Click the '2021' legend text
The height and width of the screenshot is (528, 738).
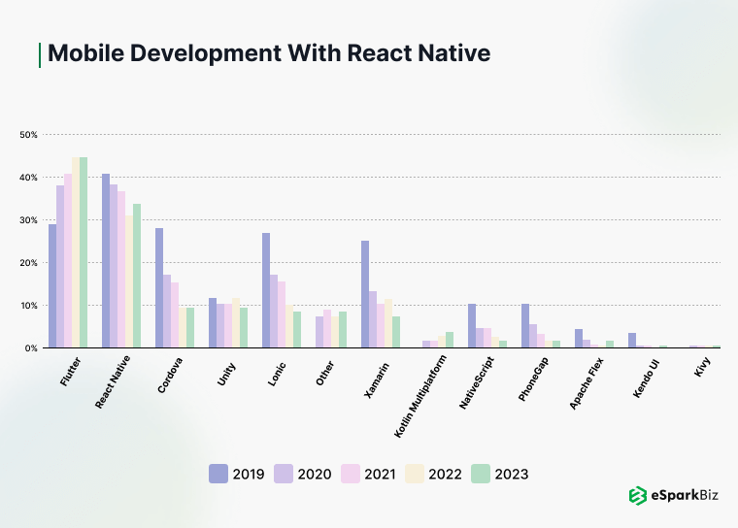380,474
